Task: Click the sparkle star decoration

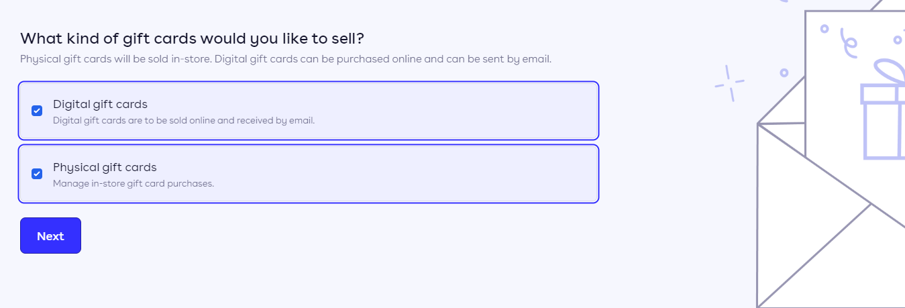Action: 729,83
